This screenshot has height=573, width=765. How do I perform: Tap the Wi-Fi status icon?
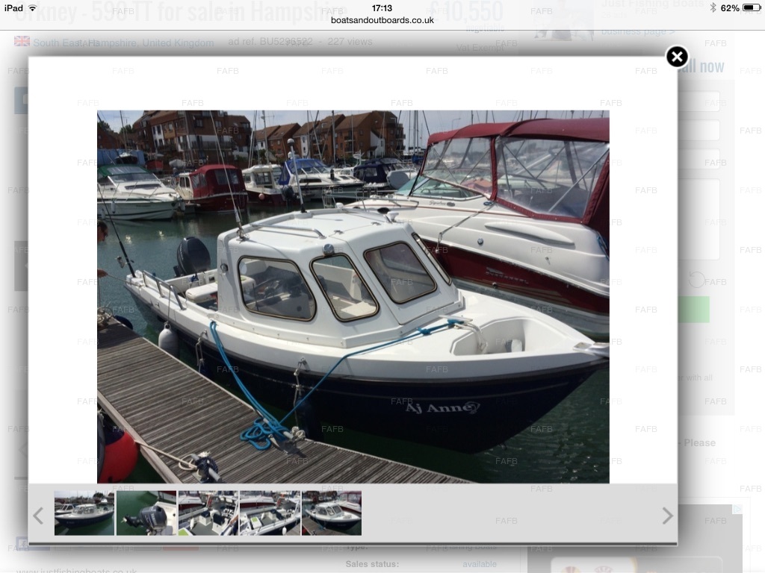pos(32,8)
